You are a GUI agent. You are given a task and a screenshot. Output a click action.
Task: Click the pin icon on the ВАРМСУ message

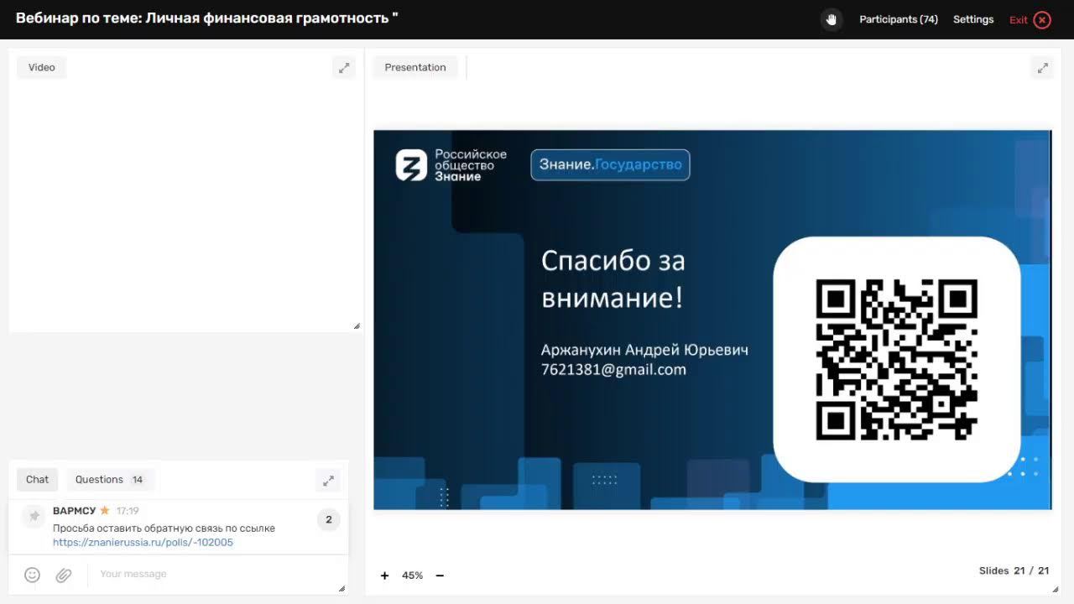click(34, 516)
